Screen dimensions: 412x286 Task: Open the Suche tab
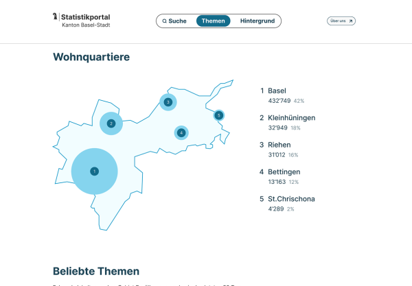(x=175, y=21)
